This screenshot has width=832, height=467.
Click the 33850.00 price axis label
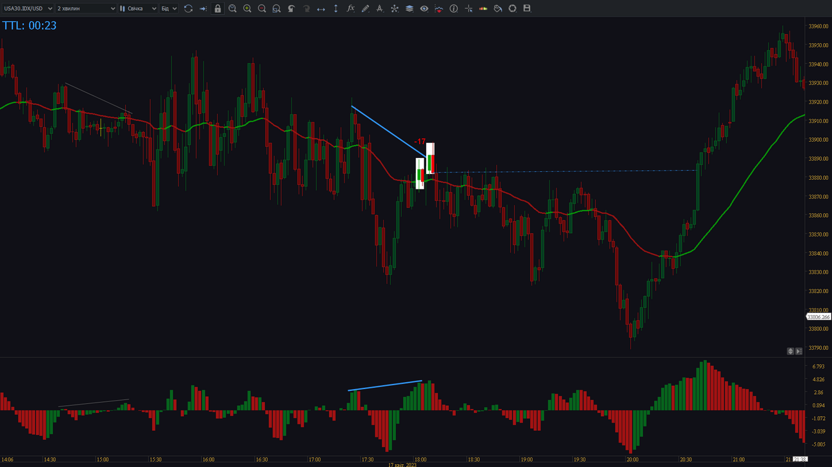tap(818, 234)
